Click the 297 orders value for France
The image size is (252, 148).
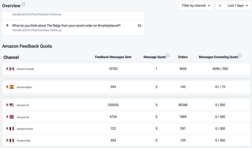[183, 128]
